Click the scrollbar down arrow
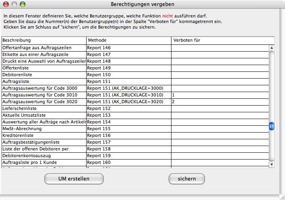The width and height of the screenshot is (285, 200). click(x=272, y=164)
